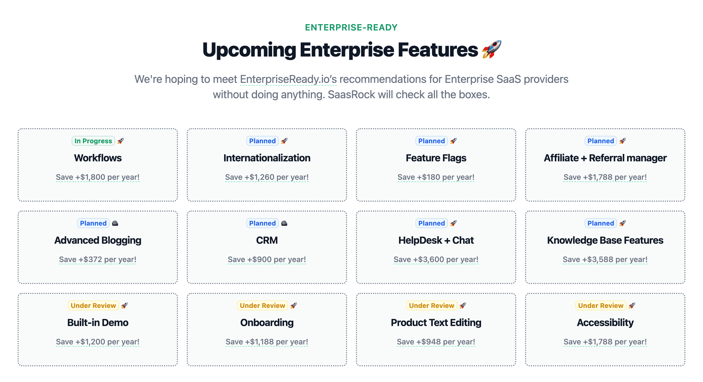703x382 pixels.
Task: Click the ENTERPRISE-READY section label
Action: 351,27
